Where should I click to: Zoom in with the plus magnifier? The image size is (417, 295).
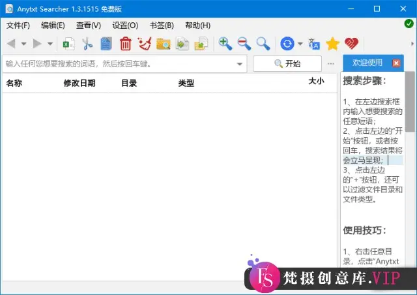coord(225,44)
